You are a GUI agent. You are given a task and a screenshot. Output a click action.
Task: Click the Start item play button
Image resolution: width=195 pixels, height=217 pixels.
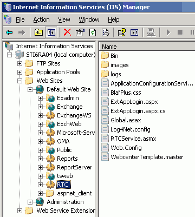click(168, 32)
